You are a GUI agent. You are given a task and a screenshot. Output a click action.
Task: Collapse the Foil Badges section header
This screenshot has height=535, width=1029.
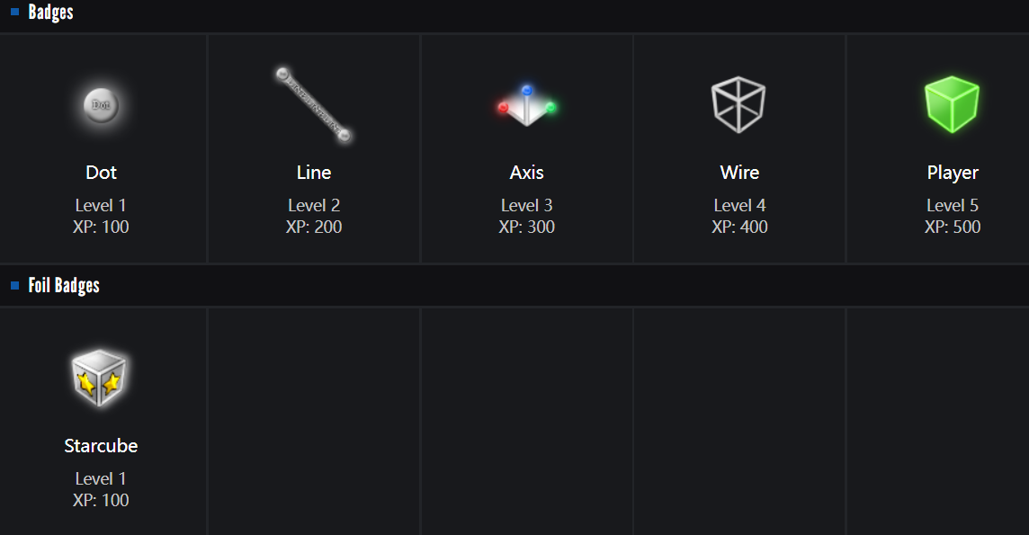[64, 286]
